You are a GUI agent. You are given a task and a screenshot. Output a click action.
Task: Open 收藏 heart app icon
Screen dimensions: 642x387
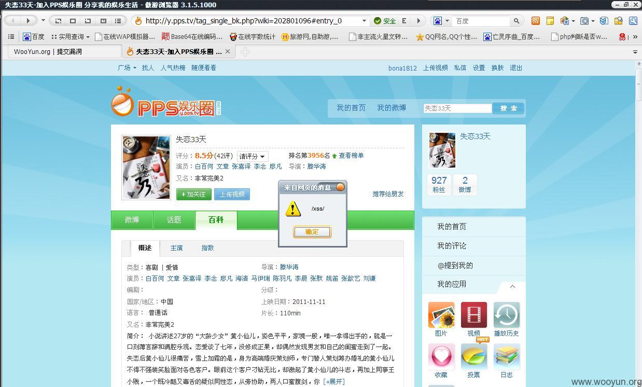click(441, 356)
